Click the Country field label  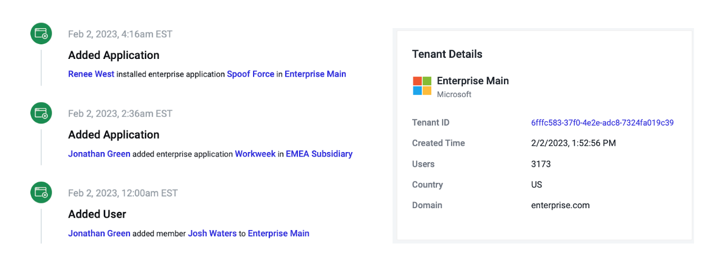coord(427,185)
